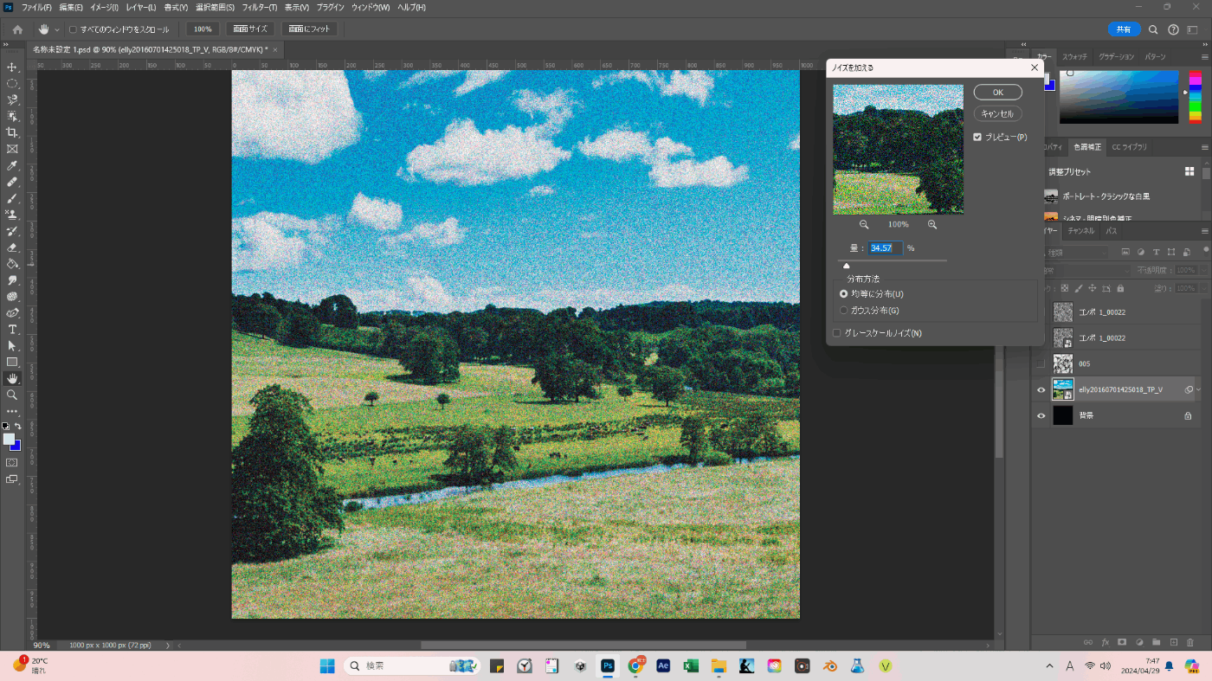Select the Eraser tool
Image resolution: width=1212 pixels, height=681 pixels.
click(x=12, y=247)
